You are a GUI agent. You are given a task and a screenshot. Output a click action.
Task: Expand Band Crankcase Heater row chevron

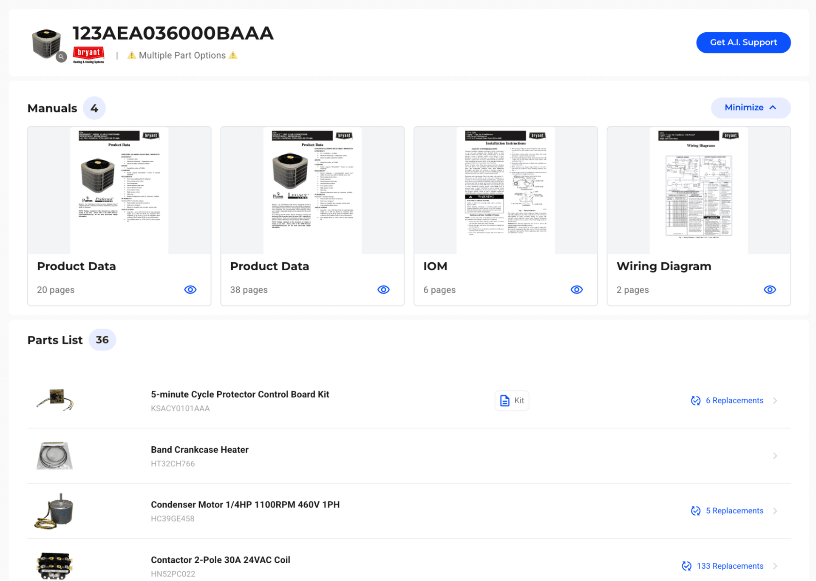(x=775, y=456)
